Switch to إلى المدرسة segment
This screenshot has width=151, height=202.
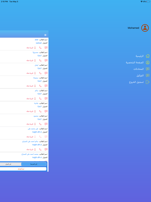pyautogui.click(x=34, y=164)
